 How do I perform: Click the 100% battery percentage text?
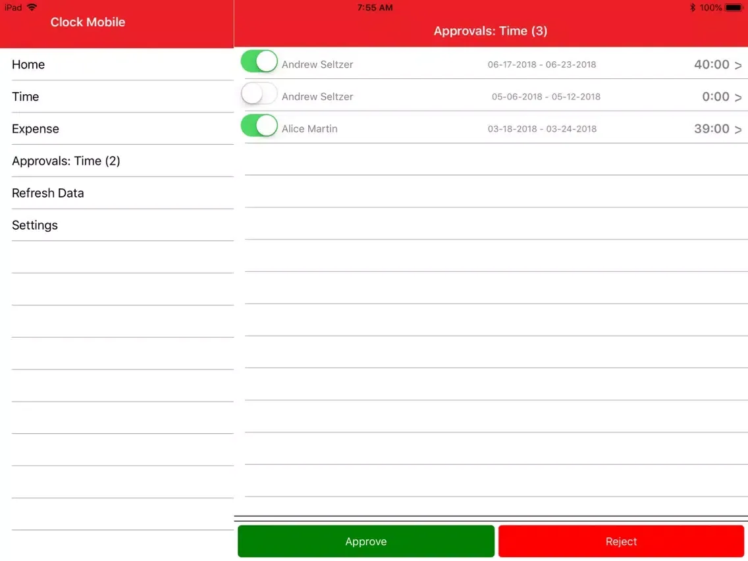[710, 7]
